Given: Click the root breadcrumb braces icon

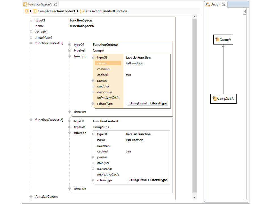Looking at the screenshot, I should pos(27,11).
